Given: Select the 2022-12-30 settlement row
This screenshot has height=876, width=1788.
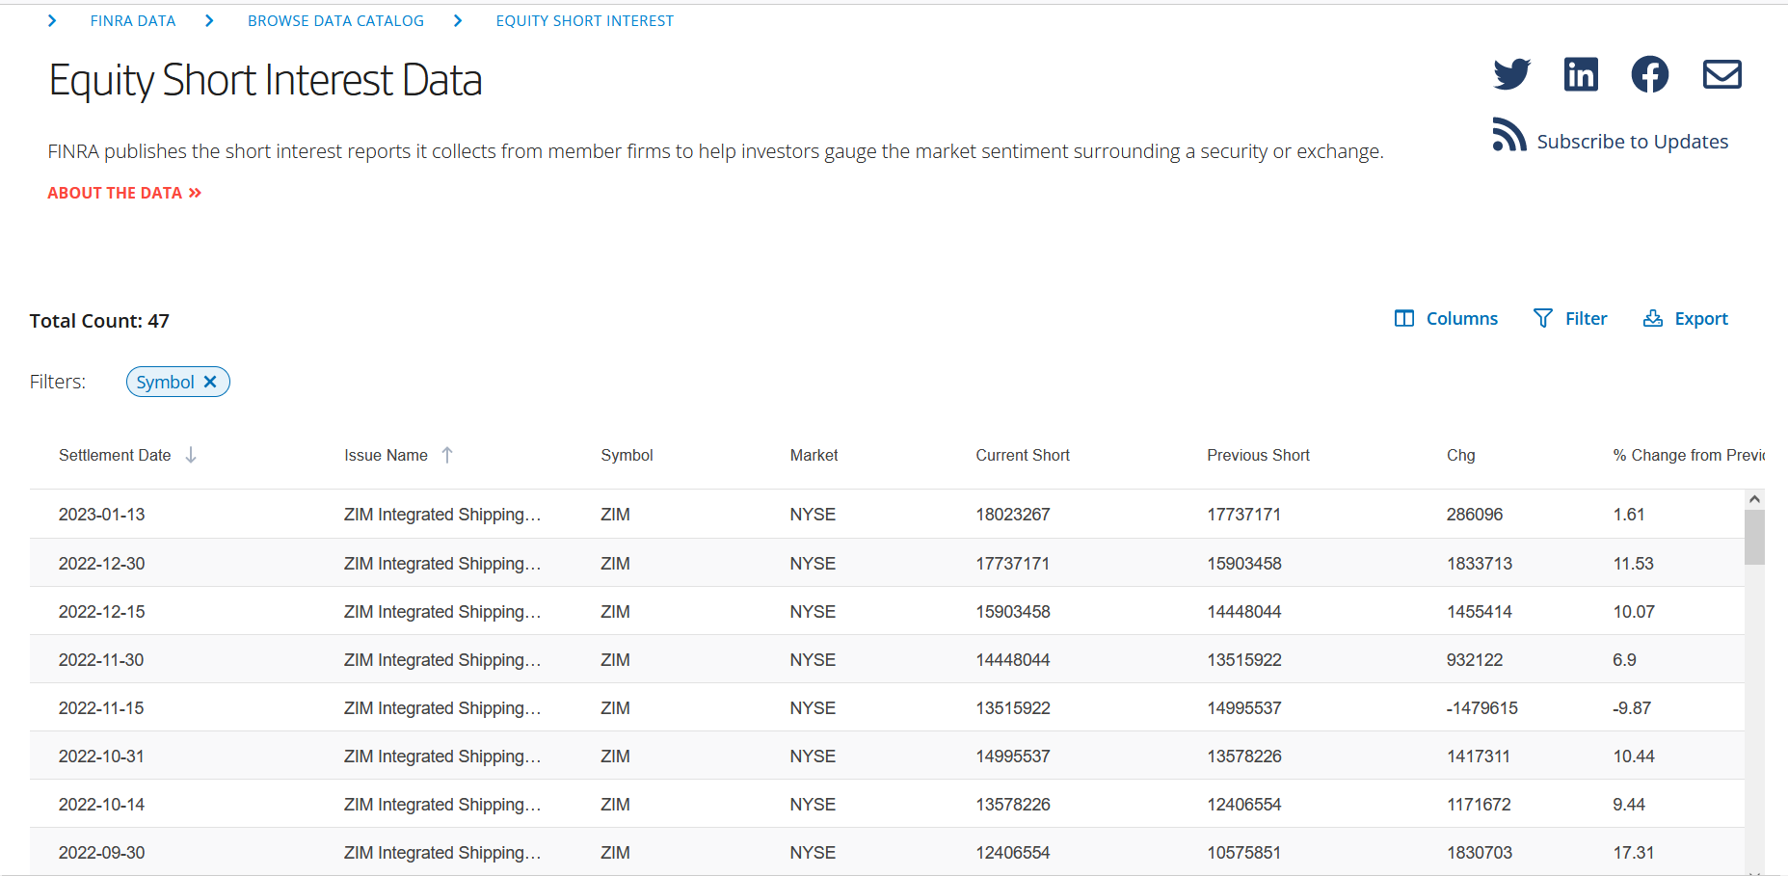Looking at the screenshot, I should coord(102,564).
